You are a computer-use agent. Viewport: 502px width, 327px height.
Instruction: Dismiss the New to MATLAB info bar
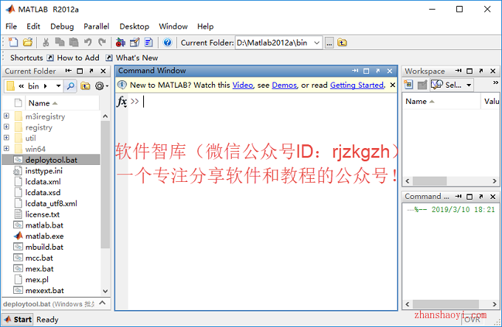393,85
